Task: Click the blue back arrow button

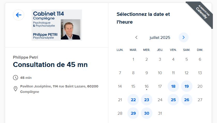Action: (18, 15)
